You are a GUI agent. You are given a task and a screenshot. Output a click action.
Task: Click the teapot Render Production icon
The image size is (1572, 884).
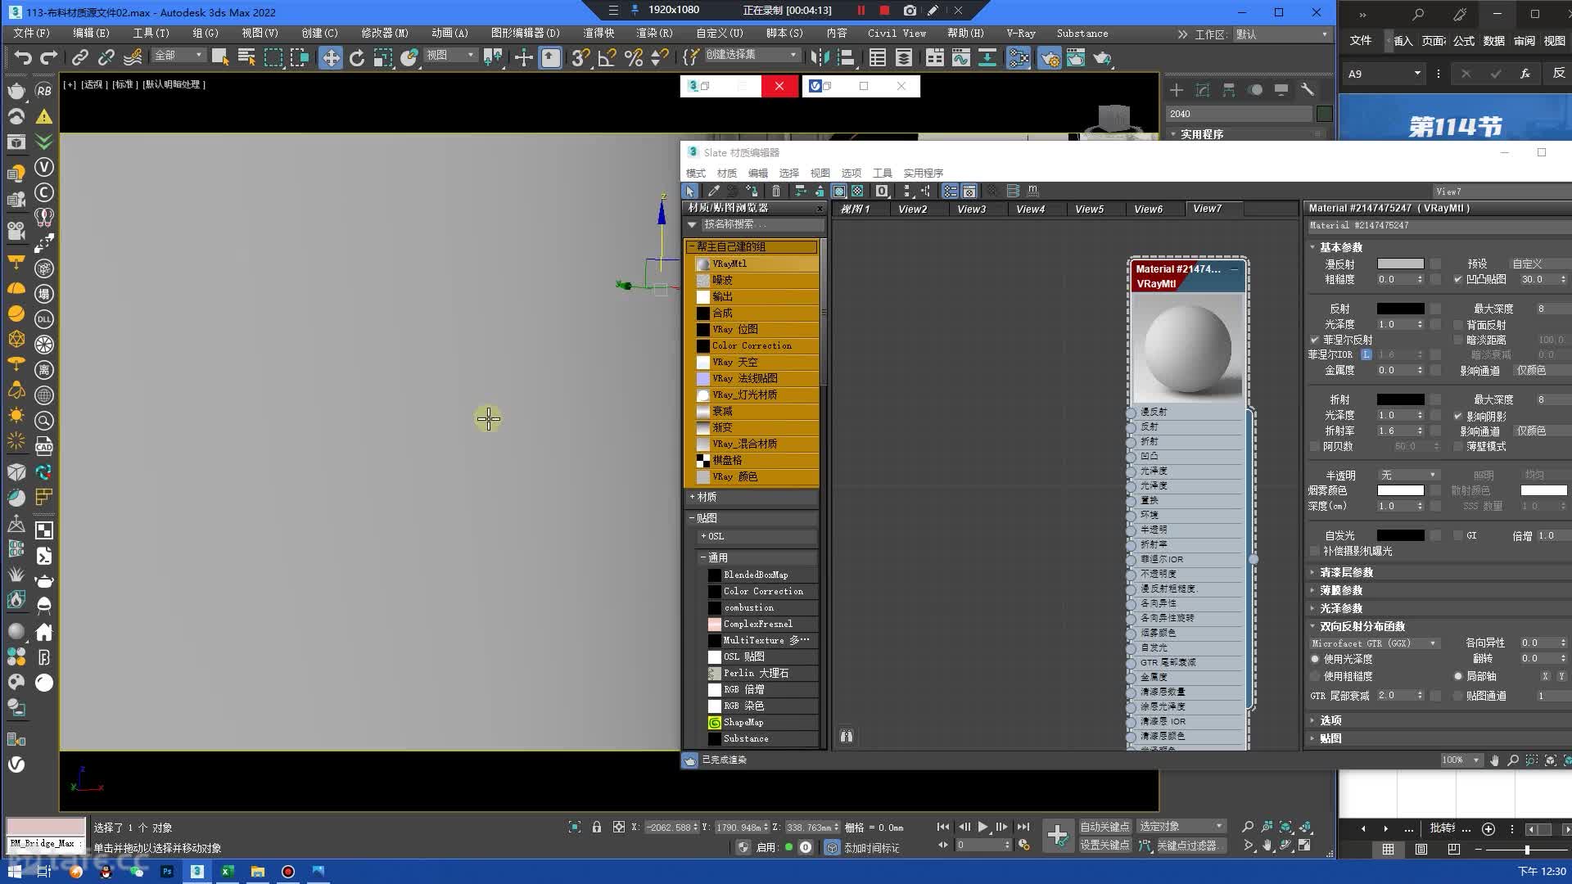click(x=1103, y=57)
